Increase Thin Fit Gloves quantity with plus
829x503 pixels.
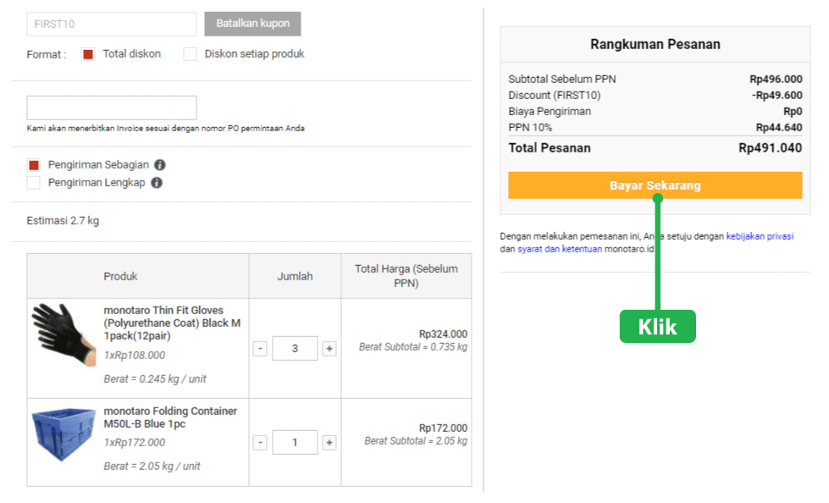tap(329, 348)
